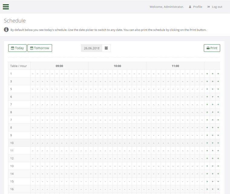Open the Profile link

195,7
